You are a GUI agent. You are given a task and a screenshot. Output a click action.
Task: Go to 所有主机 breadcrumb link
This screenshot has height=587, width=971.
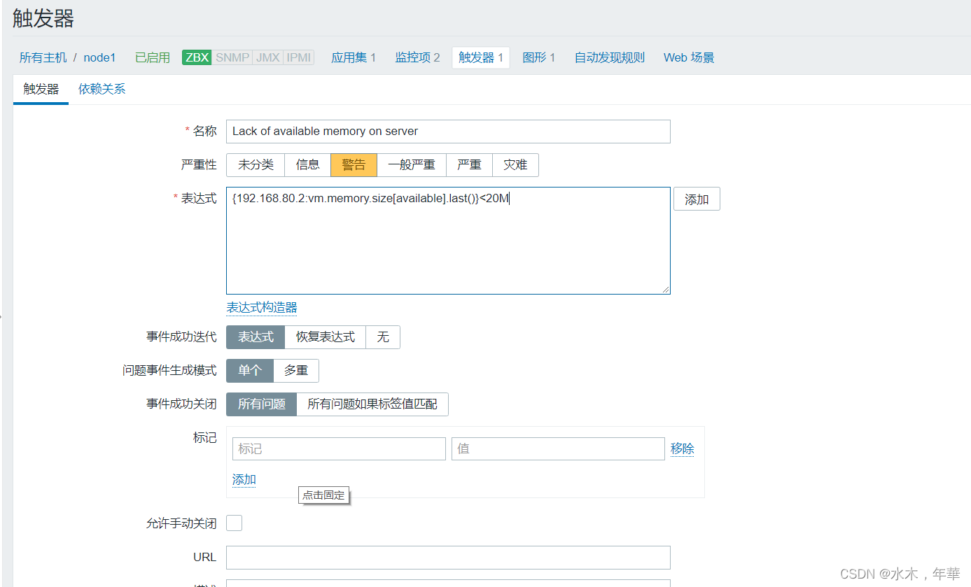(x=43, y=57)
